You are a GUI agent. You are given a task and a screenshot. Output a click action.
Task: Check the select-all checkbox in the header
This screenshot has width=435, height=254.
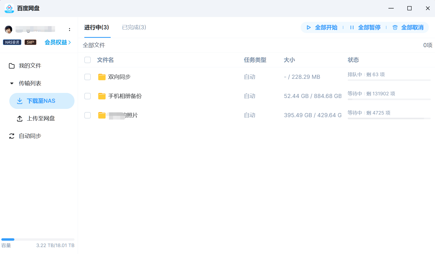click(x=88, y=60)
